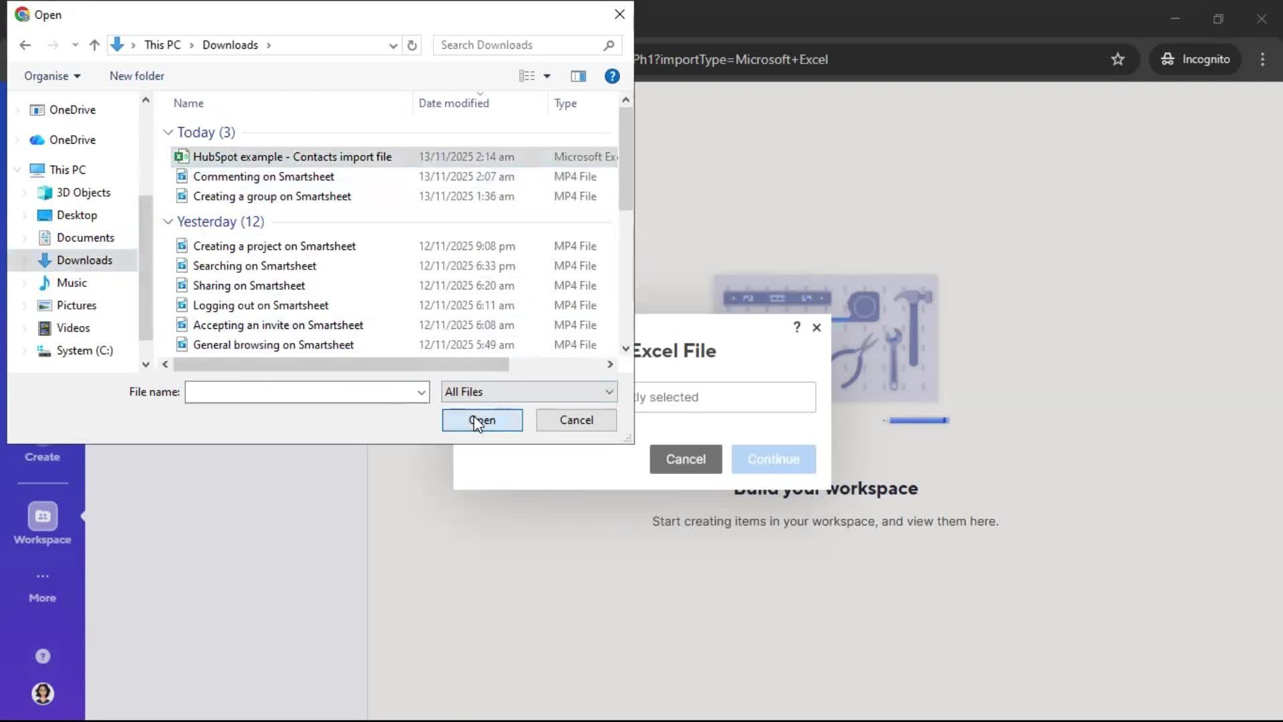Toggle the bookmark star in the address bar
Screen dimensions: 1283x722
click(x=1117, y=59)
